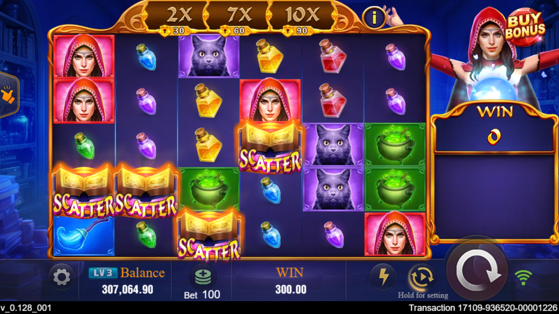559x314 pixels.
Task: Click the bottom scatter book in third reel
Action: click(x=209, y=235)
